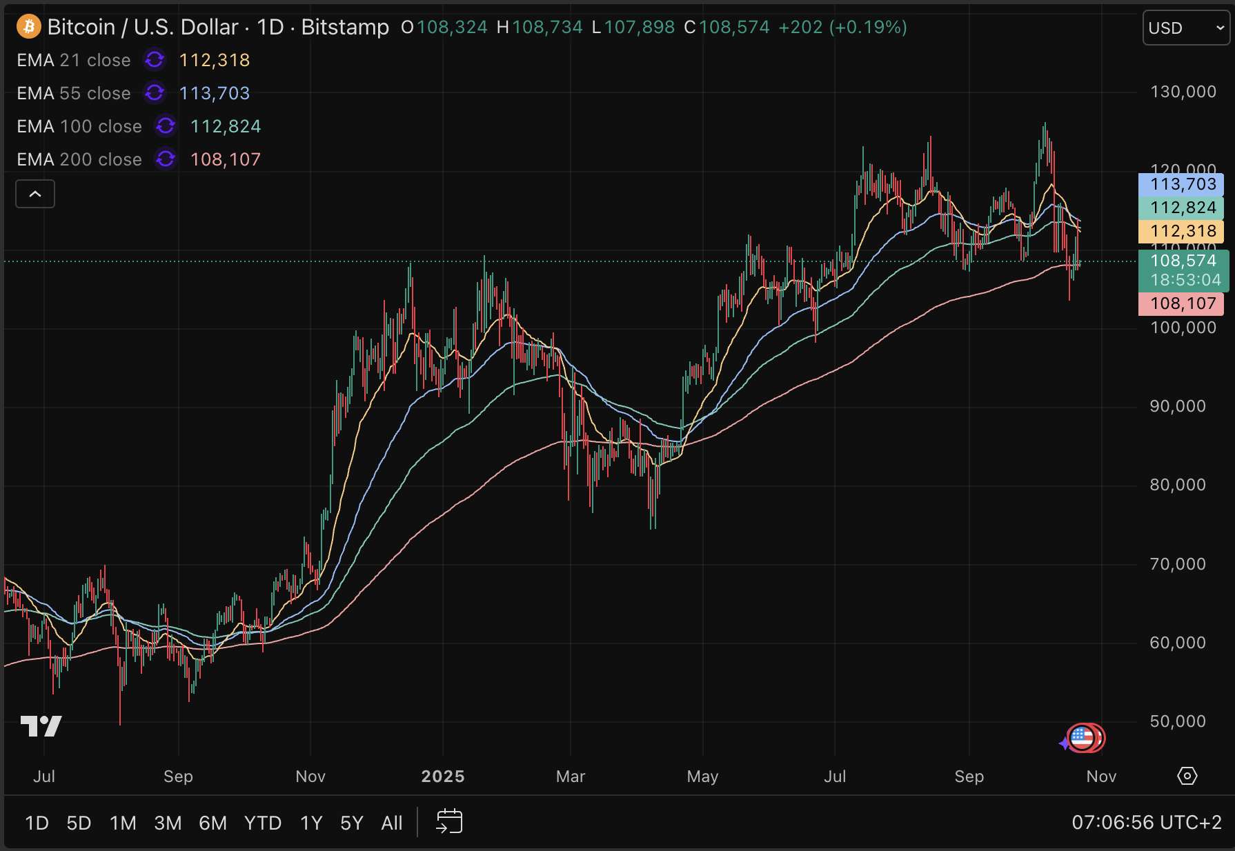Screen dimensions: 1235x851
Task: Open timezone menu showing UTC+2
Action: coord(1146,822)
